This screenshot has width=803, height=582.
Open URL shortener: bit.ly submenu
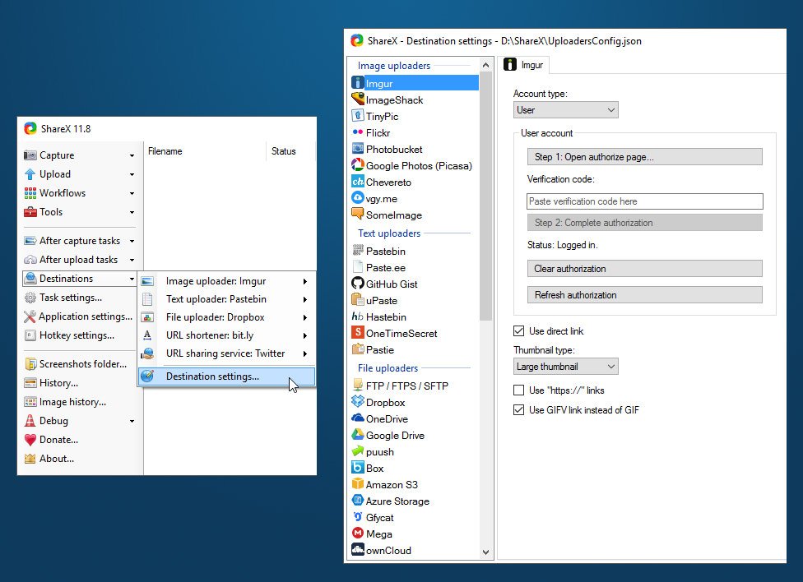[226, 335]
